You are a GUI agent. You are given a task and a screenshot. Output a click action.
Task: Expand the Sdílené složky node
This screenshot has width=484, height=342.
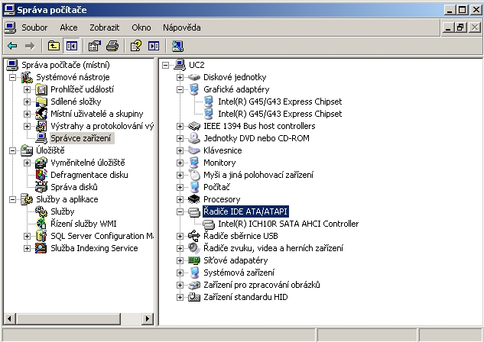pos(28,102)
